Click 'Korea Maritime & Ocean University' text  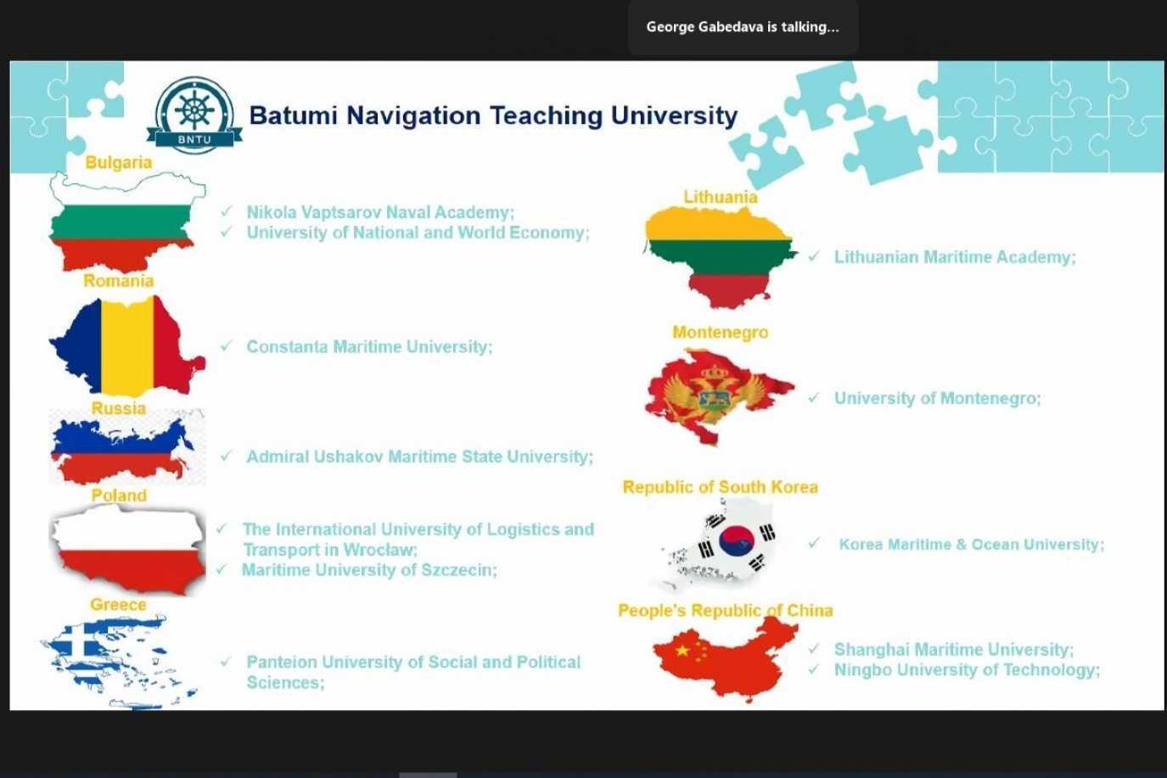point(972,545)
